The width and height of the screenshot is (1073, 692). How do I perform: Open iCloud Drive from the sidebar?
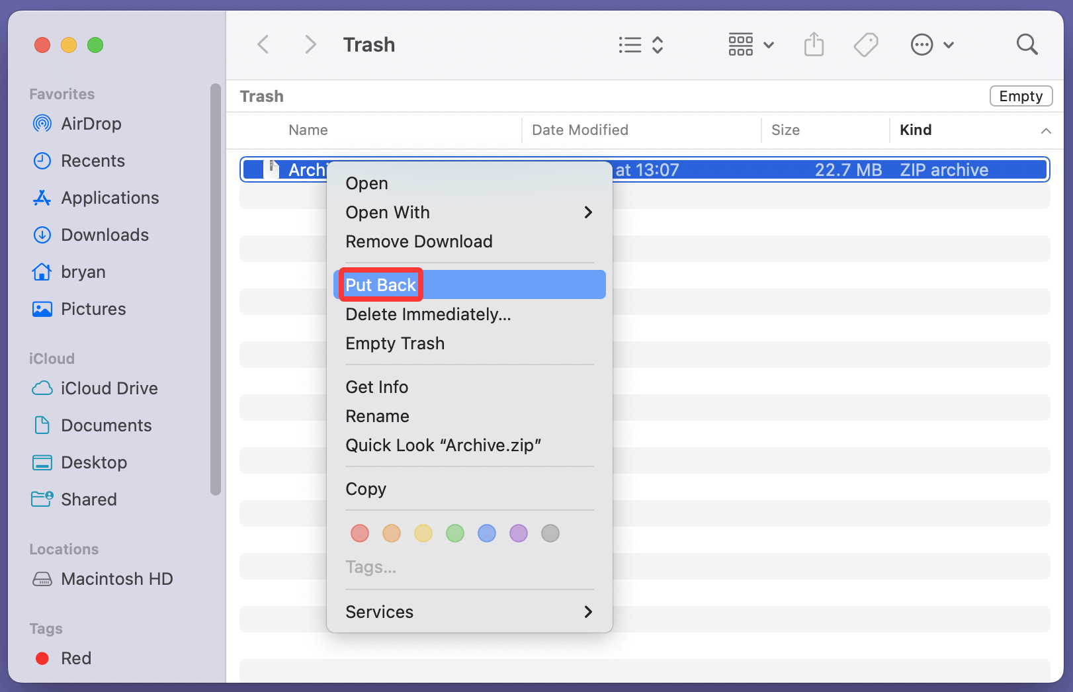[108, 388]
